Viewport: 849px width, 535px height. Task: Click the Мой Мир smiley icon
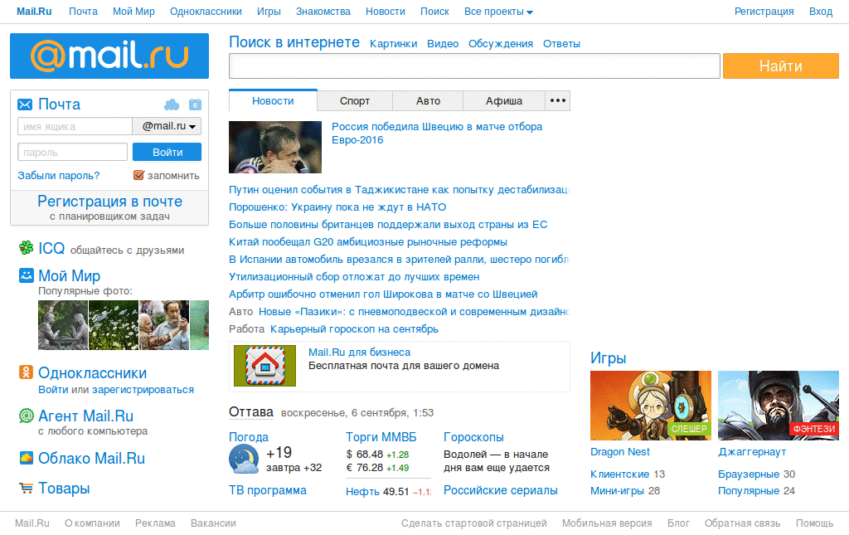click(26, 275)
